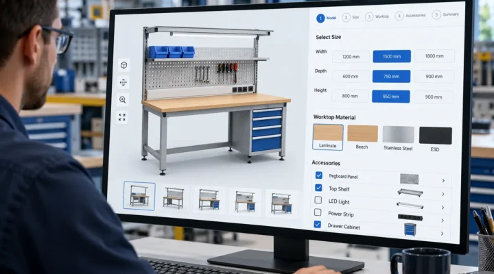Click the 3D workbench preview model

[x=215, y=99]
